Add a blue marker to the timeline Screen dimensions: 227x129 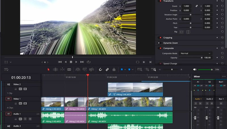129,69
